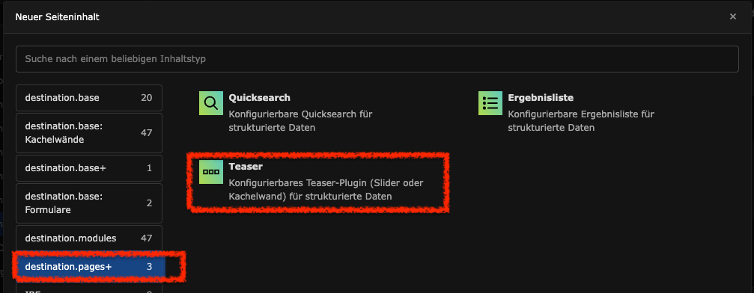Open the destination.base: Kachelwände category
This screenshot has width=754, height=293.
pos(89,133)
